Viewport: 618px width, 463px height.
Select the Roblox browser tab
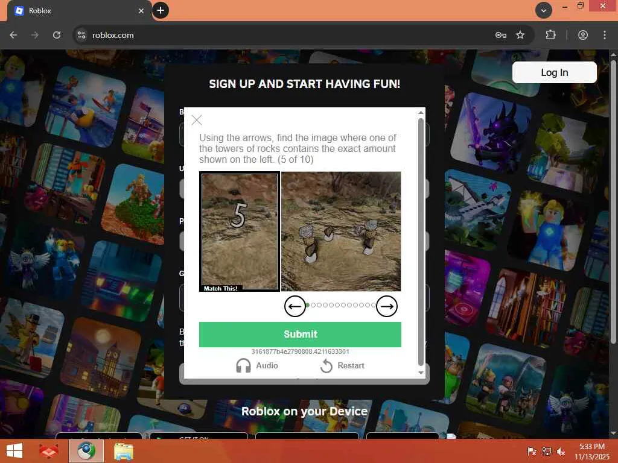pyautogui.click(x=79, y=11)
